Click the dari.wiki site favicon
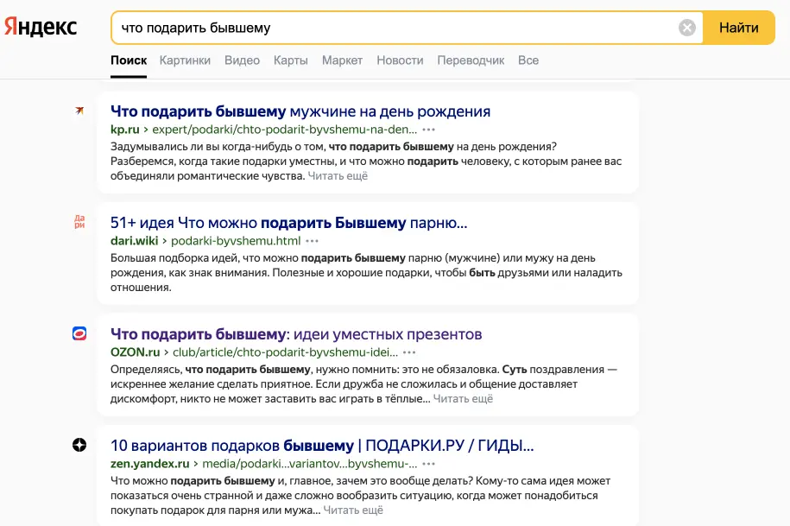The height and width of the screenshot is (526, 790). [79, 222]
